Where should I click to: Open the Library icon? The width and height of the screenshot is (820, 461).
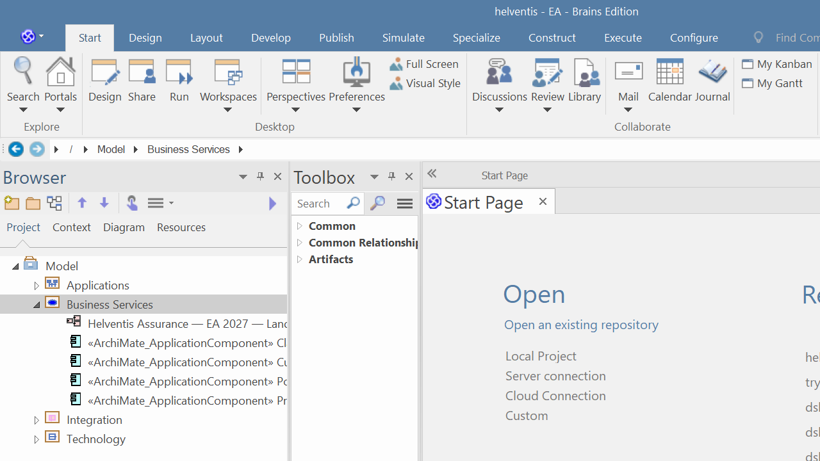pos(584,80)
